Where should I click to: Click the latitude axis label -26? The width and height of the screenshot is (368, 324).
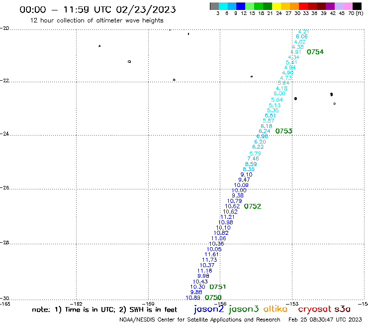[4, 188]
